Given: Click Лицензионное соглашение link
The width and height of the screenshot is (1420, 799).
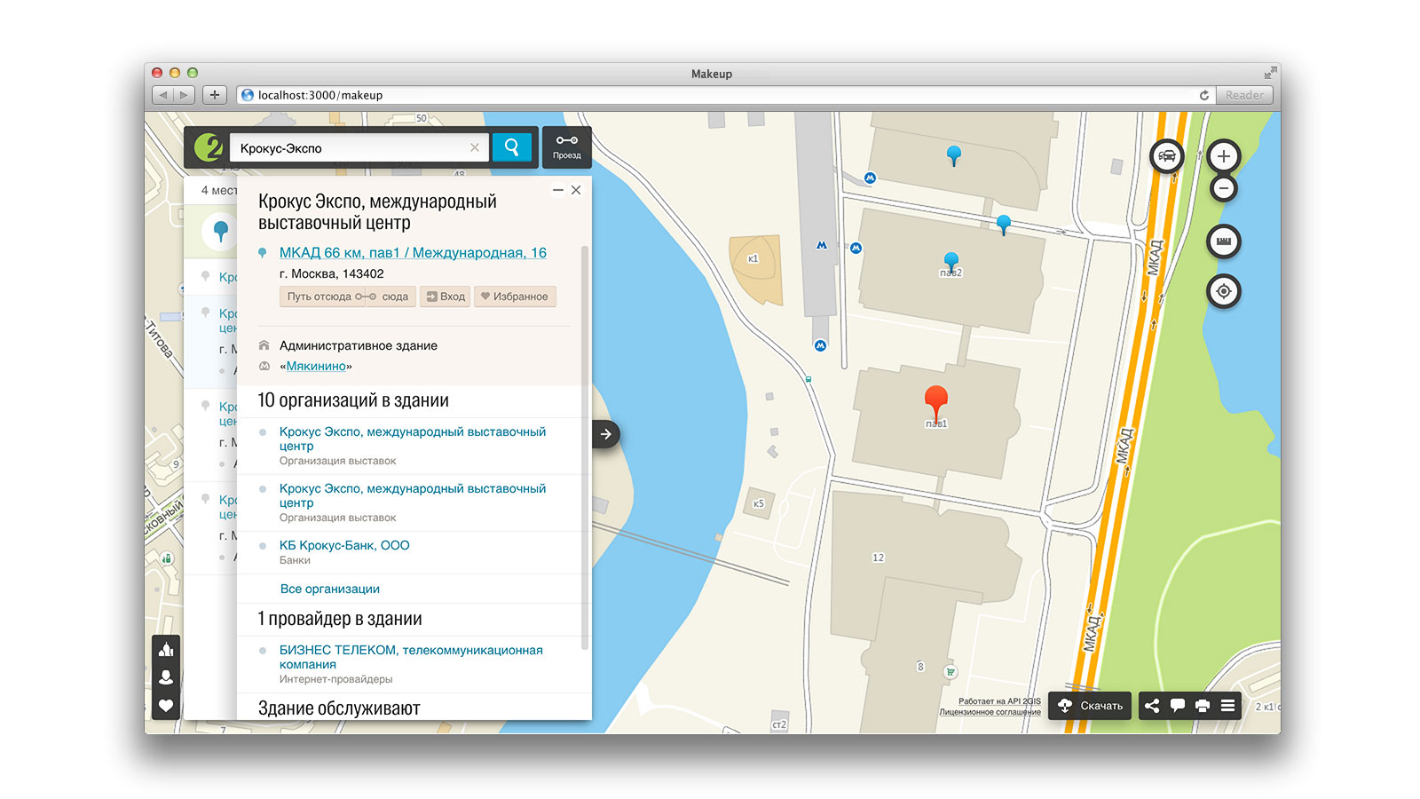Looking at the screenshot, I should [x=990, y=712].
